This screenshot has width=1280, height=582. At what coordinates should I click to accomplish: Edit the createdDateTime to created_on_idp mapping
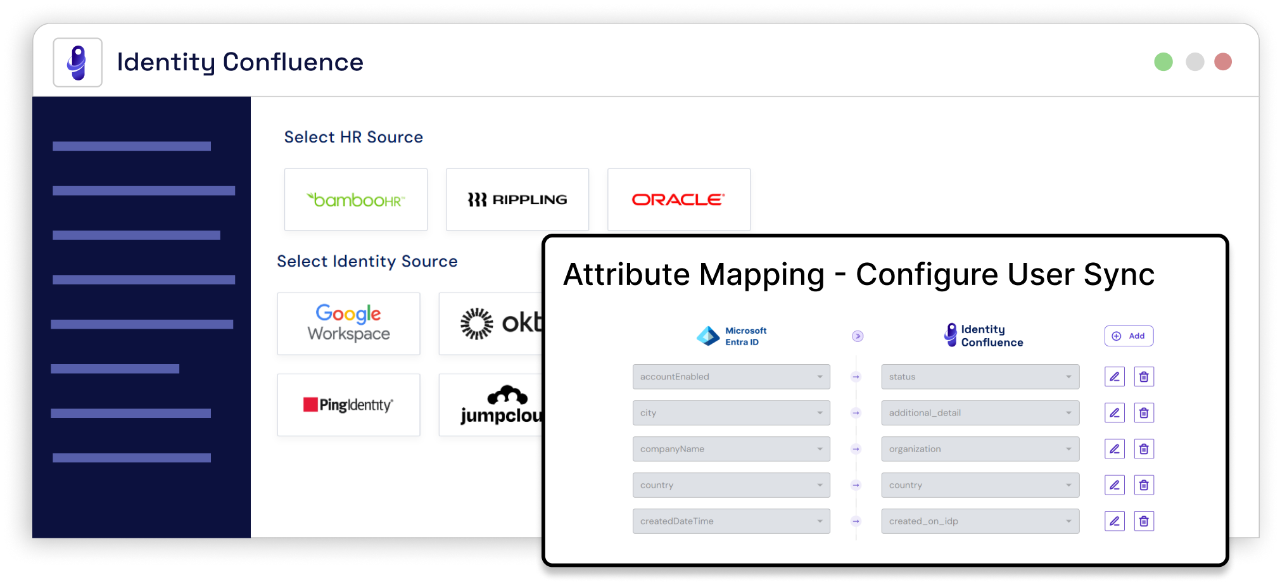(1115, 521)
